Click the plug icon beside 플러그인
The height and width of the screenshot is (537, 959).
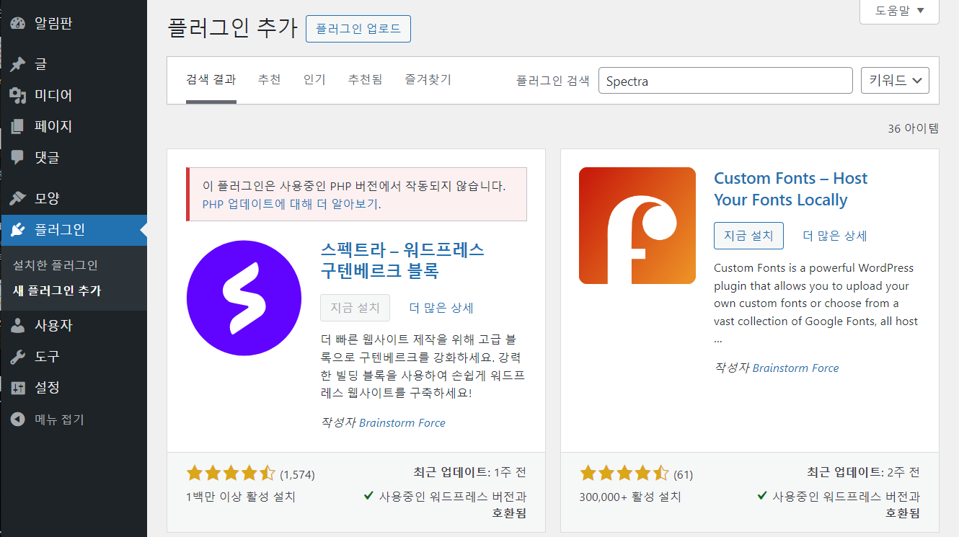point(18,230)
